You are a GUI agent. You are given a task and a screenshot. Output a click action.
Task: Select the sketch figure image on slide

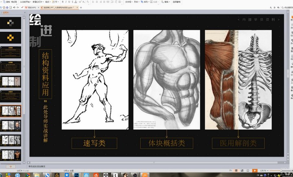click(95, 80)
